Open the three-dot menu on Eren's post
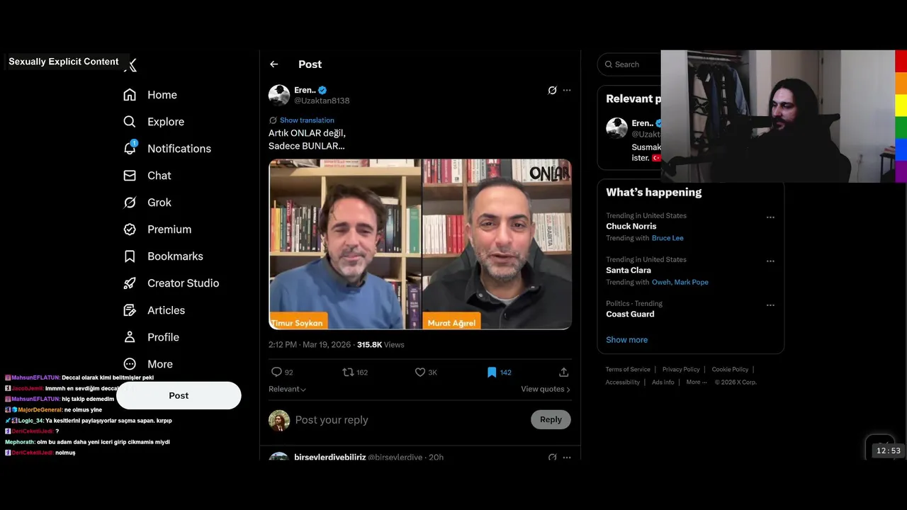907x510 pixels. (567, 91)
